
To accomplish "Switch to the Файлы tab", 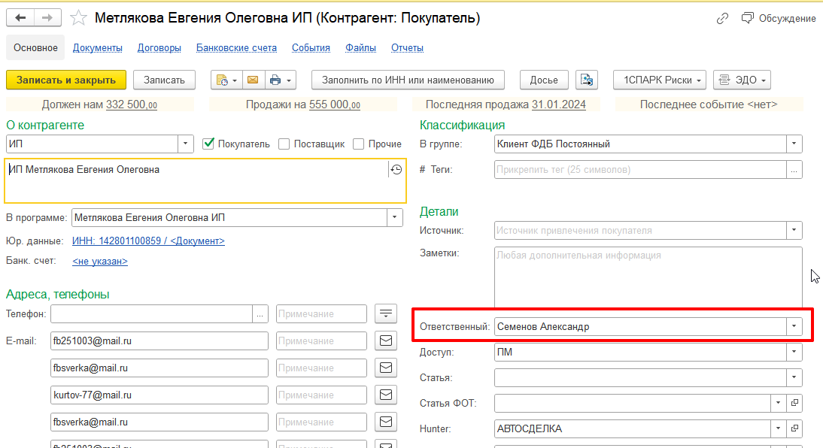I will coord(360,48).
